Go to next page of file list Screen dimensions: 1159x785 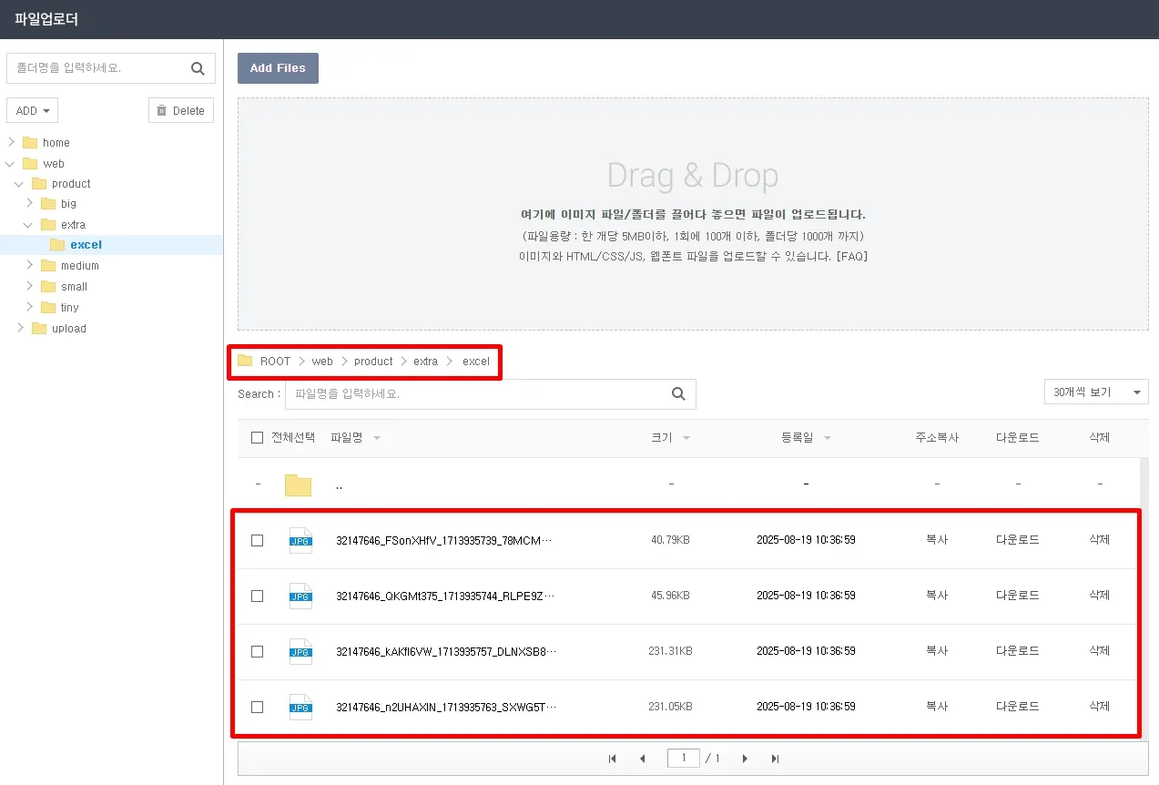pyautogui.click(x=745, y=759)
